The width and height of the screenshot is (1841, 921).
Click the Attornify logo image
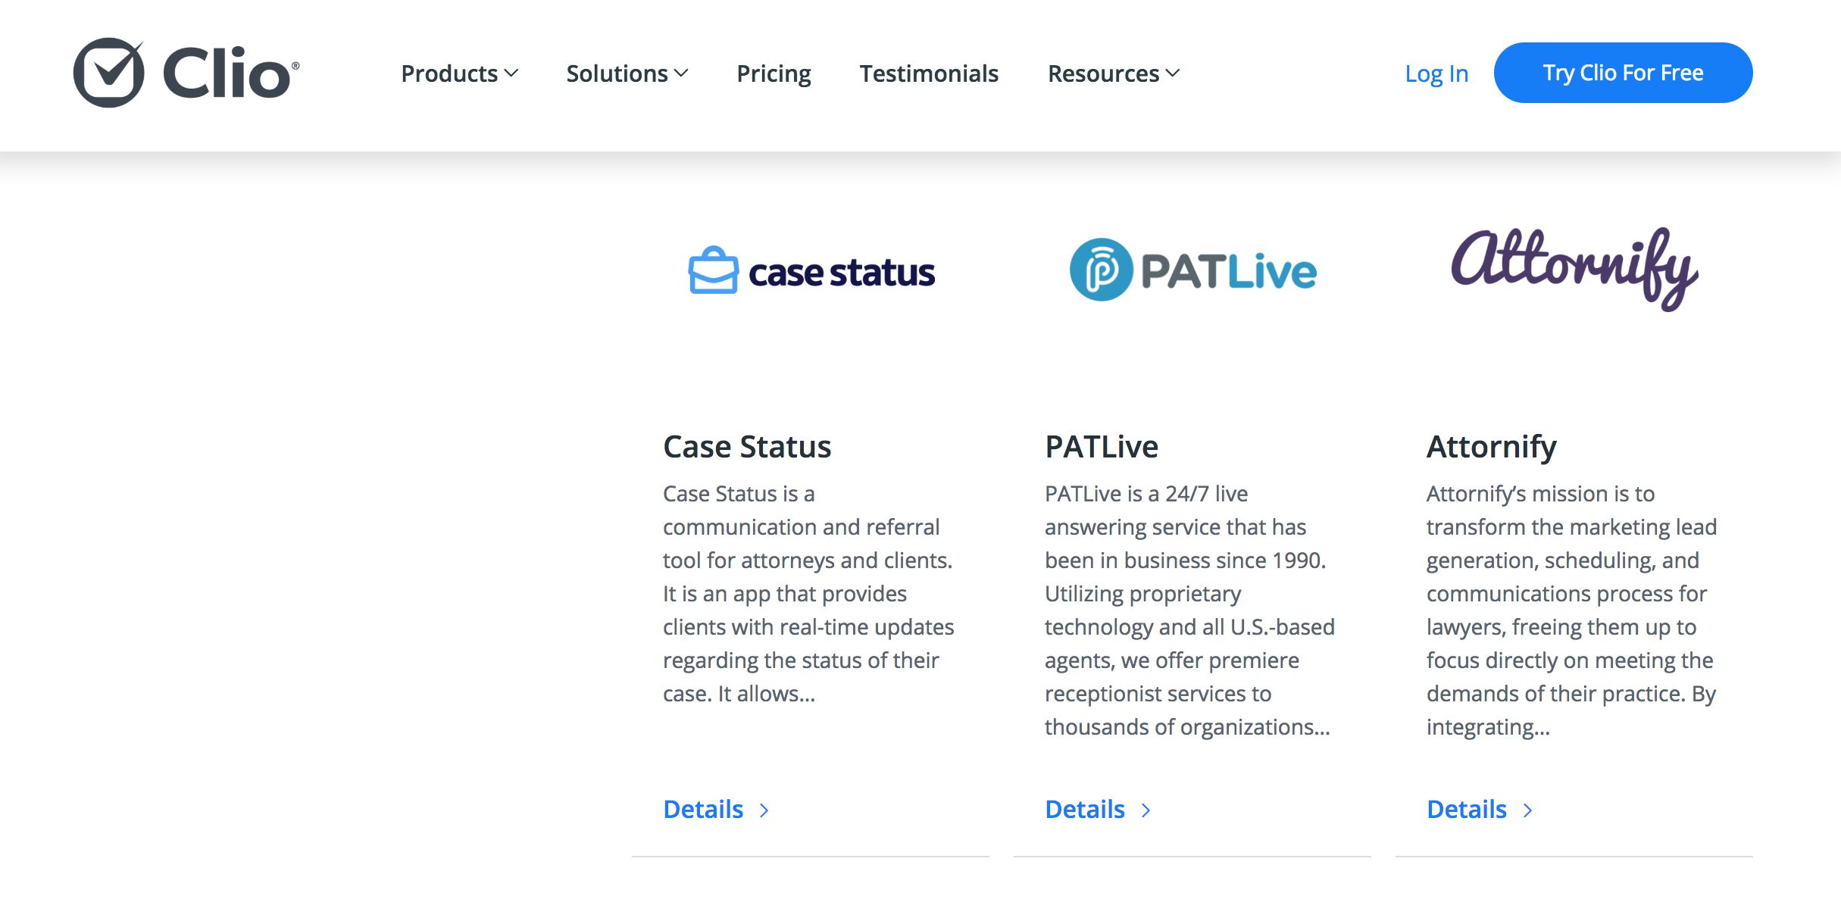point(1574,268)
